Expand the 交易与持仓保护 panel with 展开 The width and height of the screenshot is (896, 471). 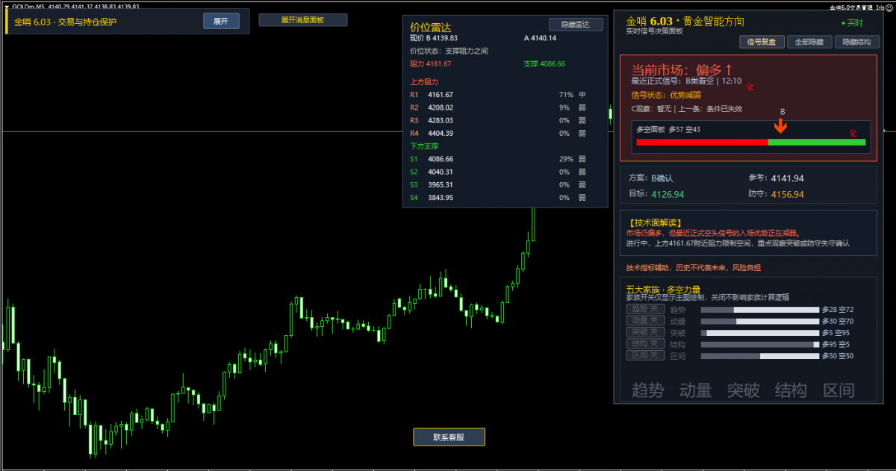pos(221,21)
